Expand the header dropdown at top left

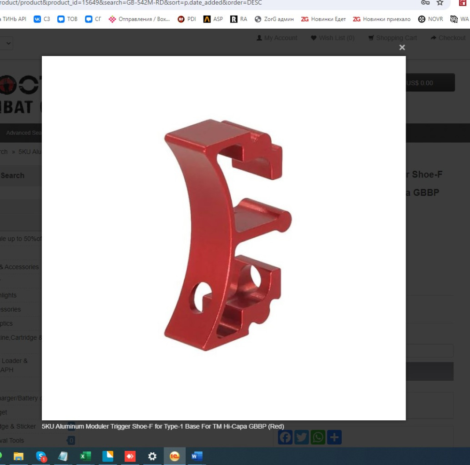[6, 43]
